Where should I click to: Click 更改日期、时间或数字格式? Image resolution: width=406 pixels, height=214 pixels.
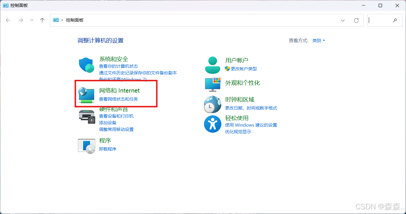[251, 108]
